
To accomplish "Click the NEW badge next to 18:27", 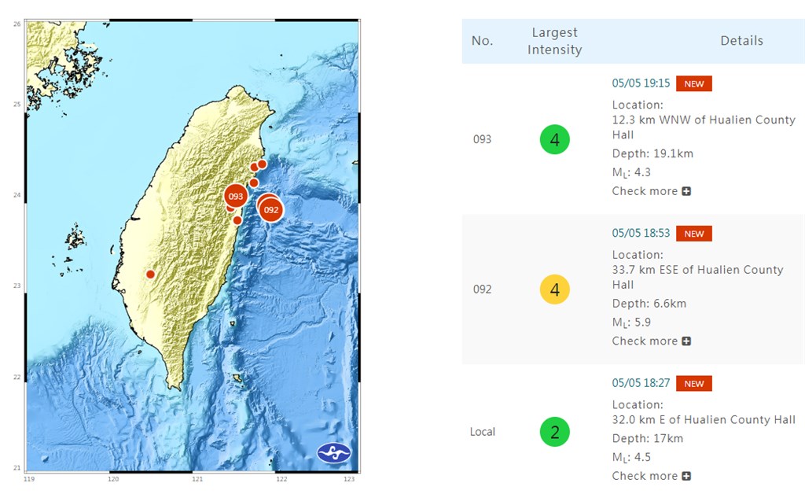I will click(694, 384).
